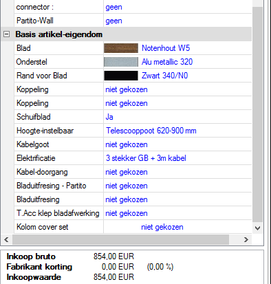271x284 pixels.
Task: Select the Kabel-doorgang property row label
Action: (42, 172)
